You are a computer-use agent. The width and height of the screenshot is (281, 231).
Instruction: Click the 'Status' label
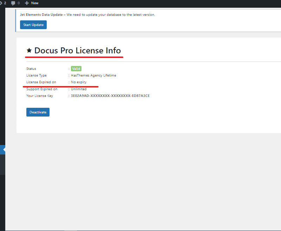coord(31,68)
